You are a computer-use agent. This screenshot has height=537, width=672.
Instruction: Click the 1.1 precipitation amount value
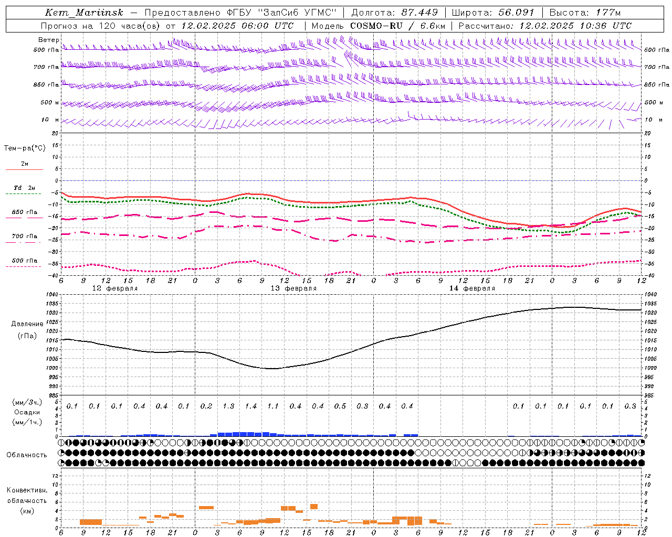tap(273, 406)
